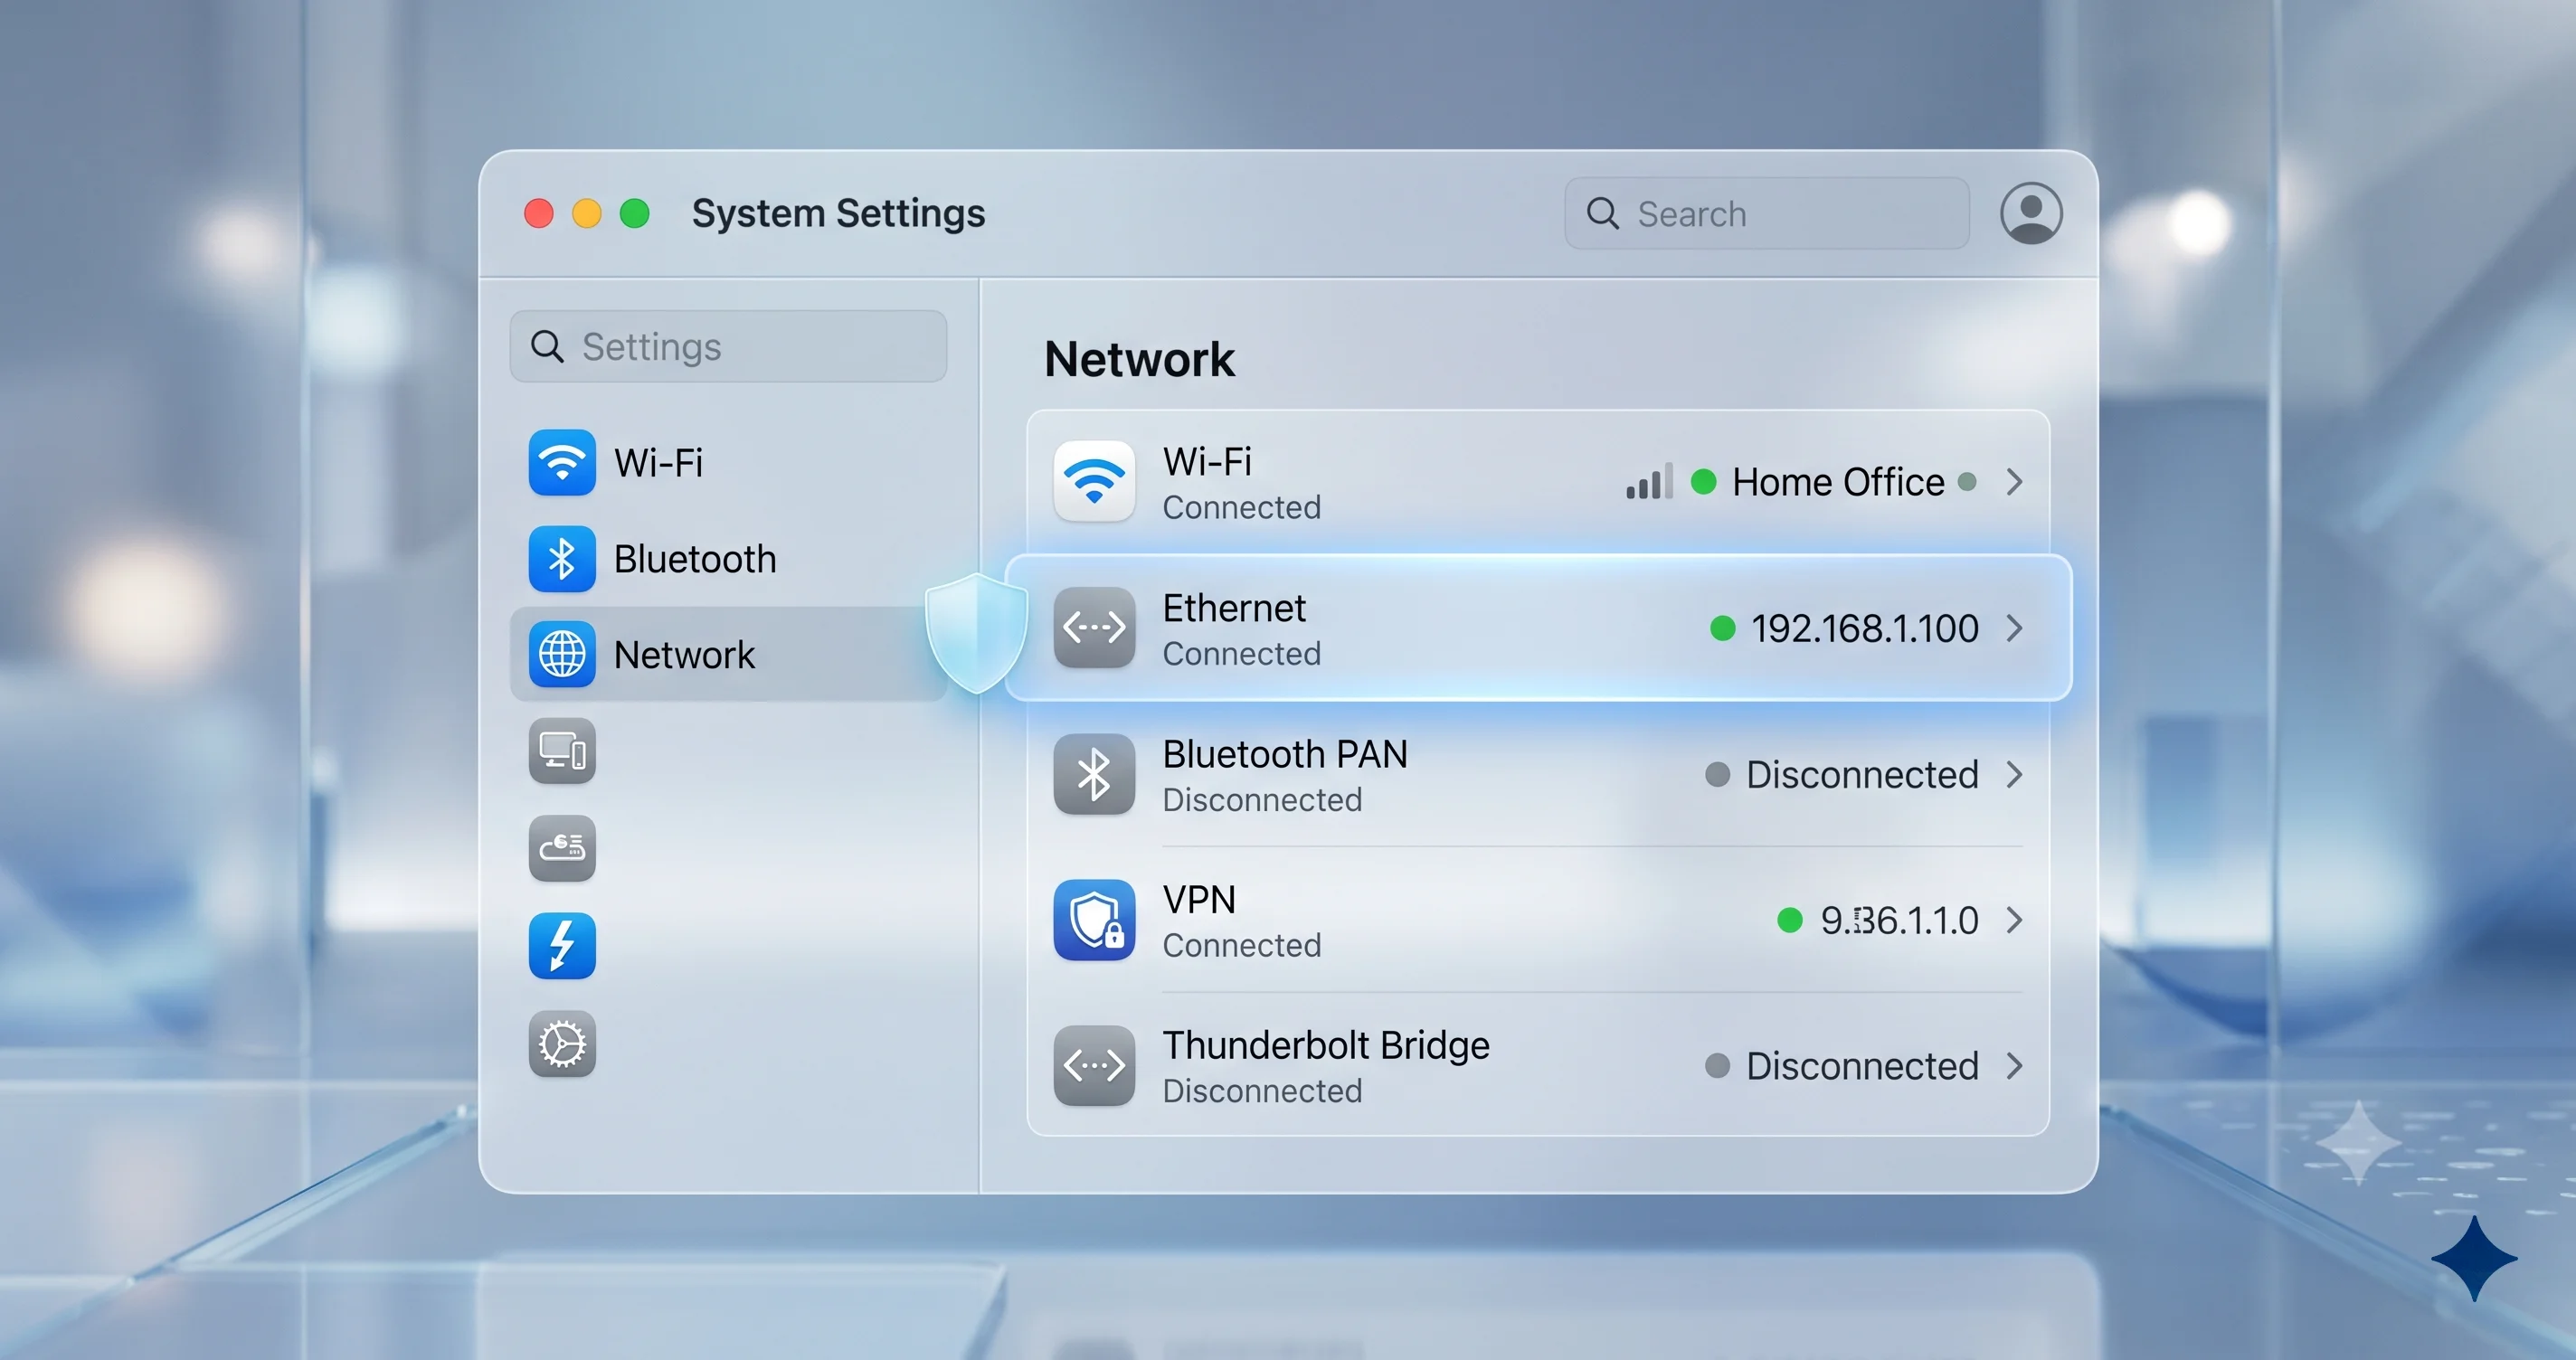Image resolution: width=2576 pixels, height=1360 pixels.
Task: Select Network in the sidebar
Action: tap(728, 655)
